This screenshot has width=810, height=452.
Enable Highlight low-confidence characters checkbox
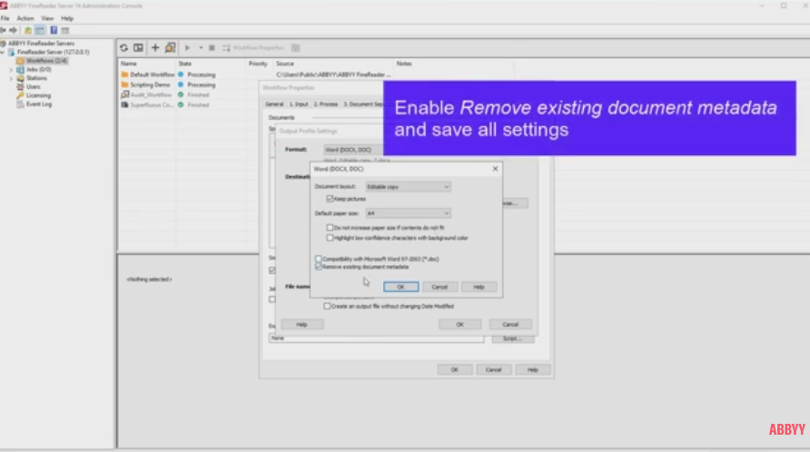click(x=331, y=238)
